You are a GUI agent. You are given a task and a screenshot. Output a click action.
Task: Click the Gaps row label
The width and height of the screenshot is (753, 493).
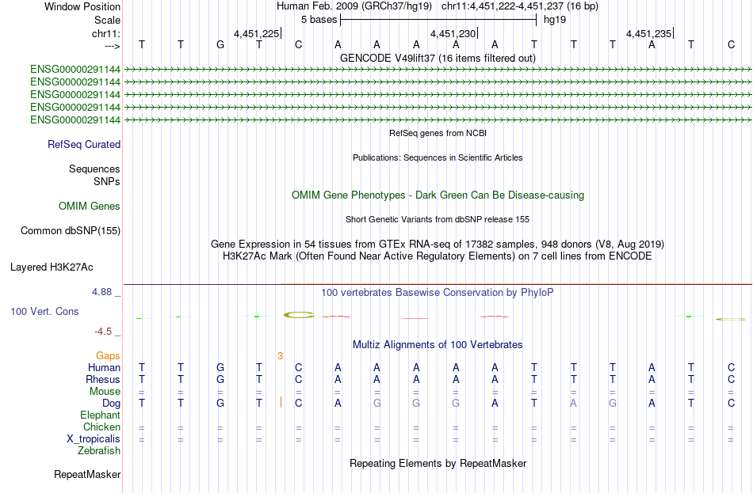coord(108,356)
